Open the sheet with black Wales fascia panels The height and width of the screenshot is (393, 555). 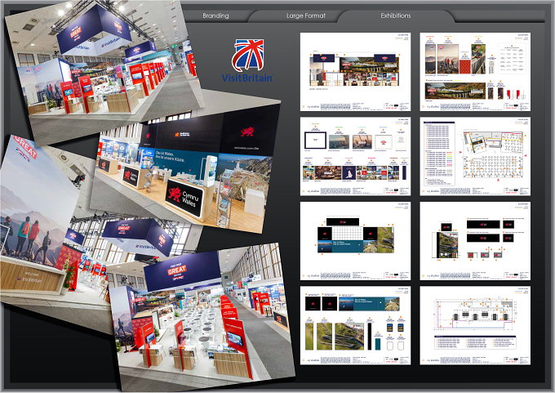(x=475, y=241)
